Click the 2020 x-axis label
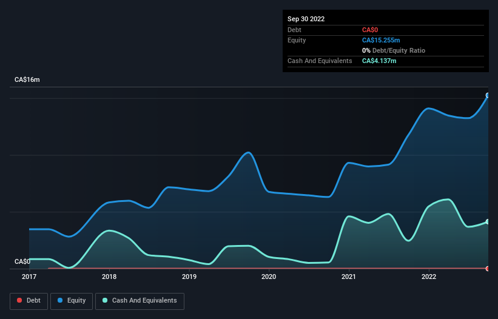 (269, 277)
